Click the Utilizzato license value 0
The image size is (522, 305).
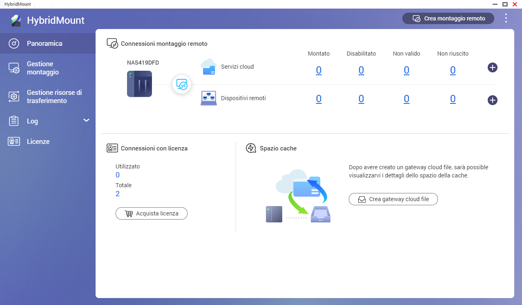[x=118, y=175]
